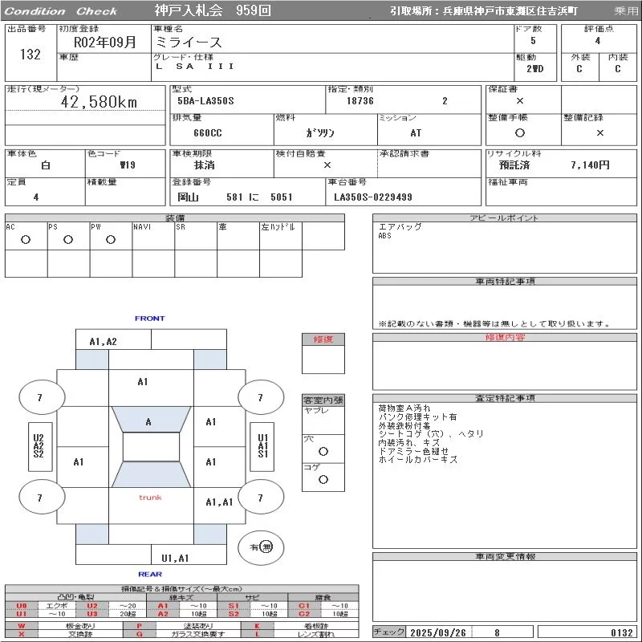The height and width of the screenshot is (642, 642).
Task: Select the model code 5BA-LA350S
Action: click(205, 101)
